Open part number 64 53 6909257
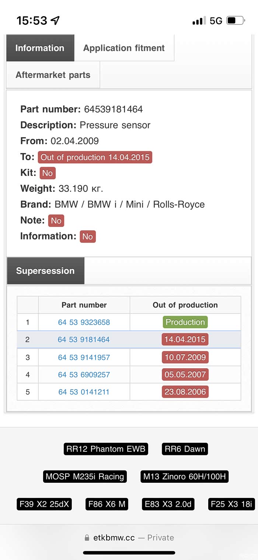 (84, 375)
